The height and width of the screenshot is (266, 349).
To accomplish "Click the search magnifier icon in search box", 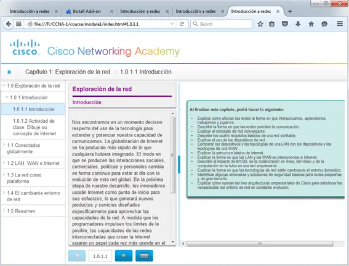I will pyautogui.click(x=195, y=23).
